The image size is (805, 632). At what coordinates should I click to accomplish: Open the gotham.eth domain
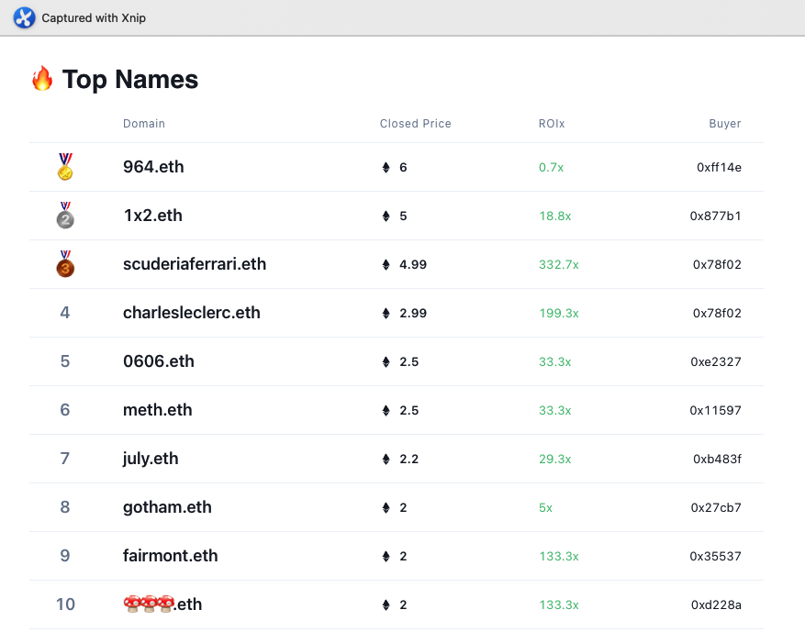click(x=167, y=507)
